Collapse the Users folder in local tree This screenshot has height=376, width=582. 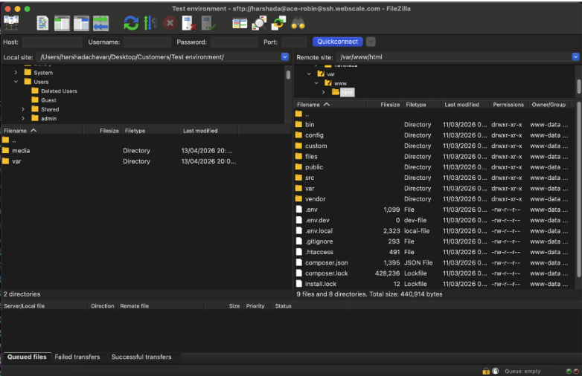point(16,82)
